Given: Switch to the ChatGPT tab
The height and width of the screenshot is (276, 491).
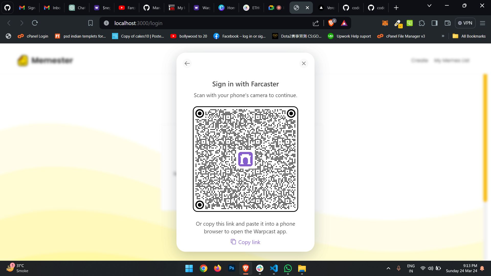Looking at the screenshot, I should (77, 8).
